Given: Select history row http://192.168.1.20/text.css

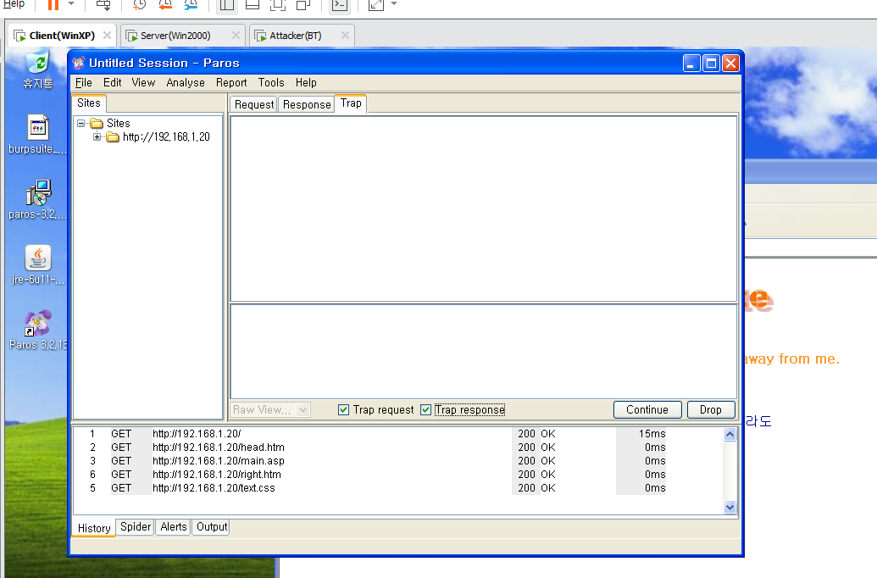Looking at the screenshot, I should [398, 488].
